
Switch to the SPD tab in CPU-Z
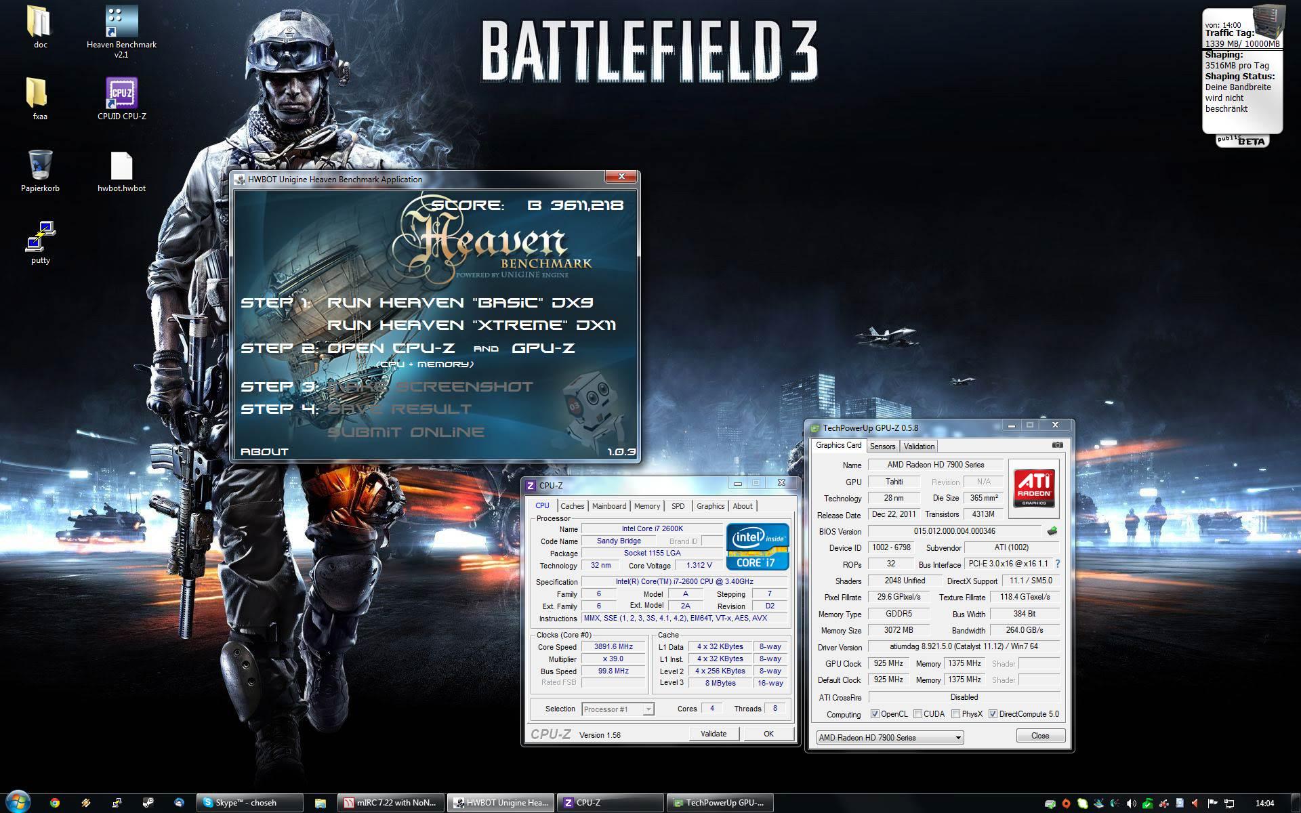[x=678, y=506]
